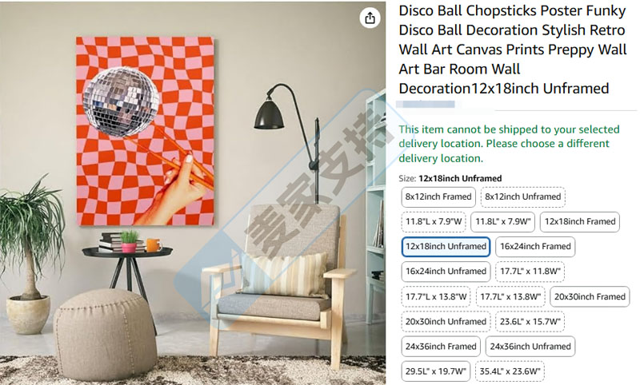Image resolution: width=640 pixels, height=385 pixels.
Task: Select 8x12inch Framed size option
Action: (438, 196)
